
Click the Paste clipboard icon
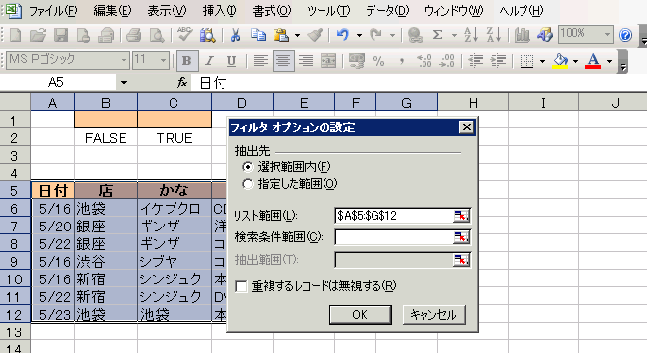point(281,36)
